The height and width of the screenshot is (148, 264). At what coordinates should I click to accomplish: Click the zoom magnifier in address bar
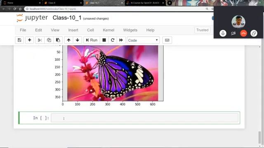207,9
